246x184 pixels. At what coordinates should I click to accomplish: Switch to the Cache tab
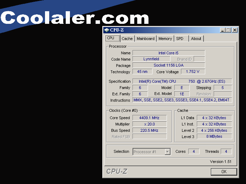click(127, 39)
